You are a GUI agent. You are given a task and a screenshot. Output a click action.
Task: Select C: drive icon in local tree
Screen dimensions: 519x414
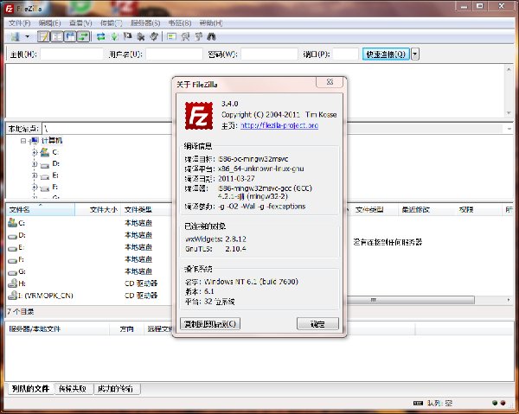(45, 152)
